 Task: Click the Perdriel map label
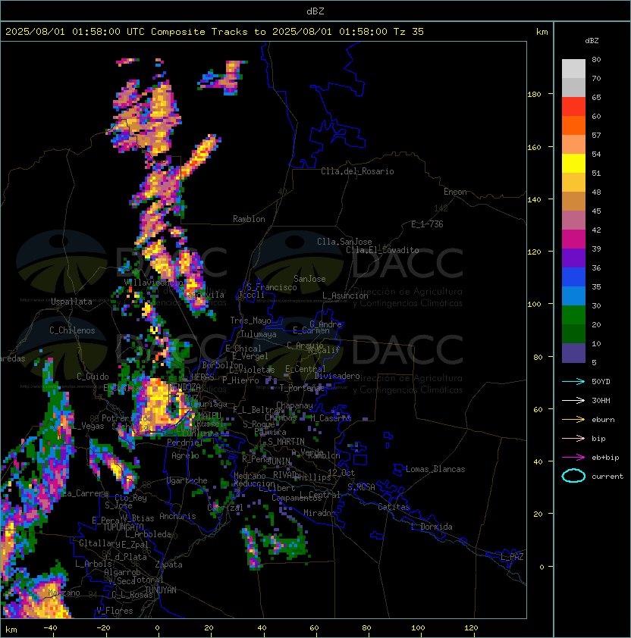coord(184,442)
